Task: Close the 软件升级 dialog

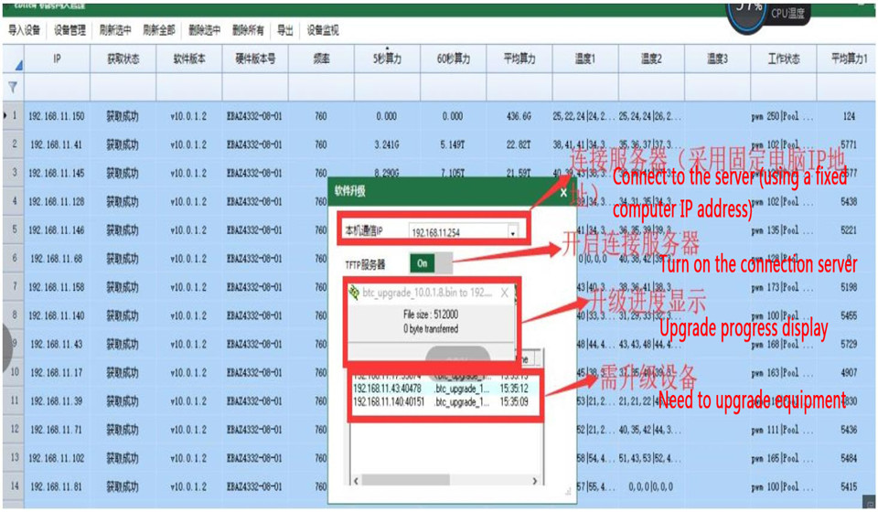Action: tap(562, 193)
